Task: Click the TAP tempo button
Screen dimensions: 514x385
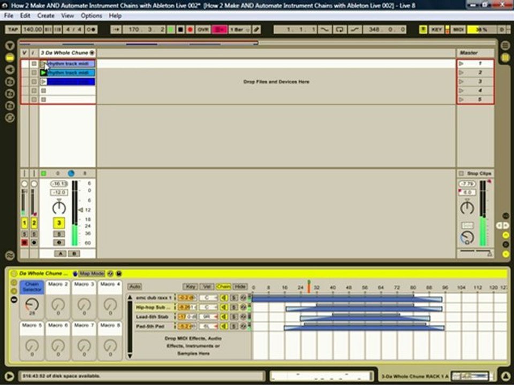Action: pos(13,29)
